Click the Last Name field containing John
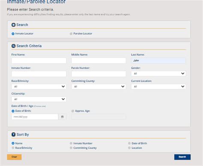The height and width of the screenshot is (166, 203). (158, 61)
